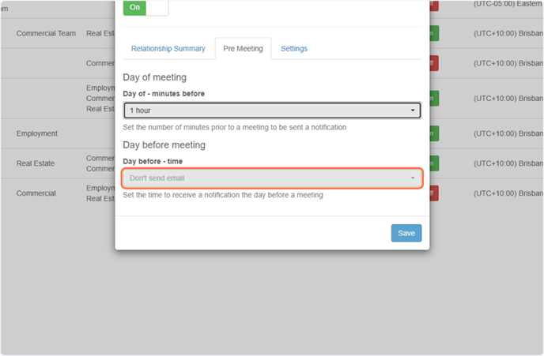Save the pre meeting settings

coord(406,233)
